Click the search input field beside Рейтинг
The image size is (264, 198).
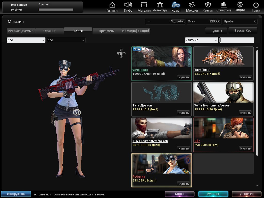[x=237, y=40]
